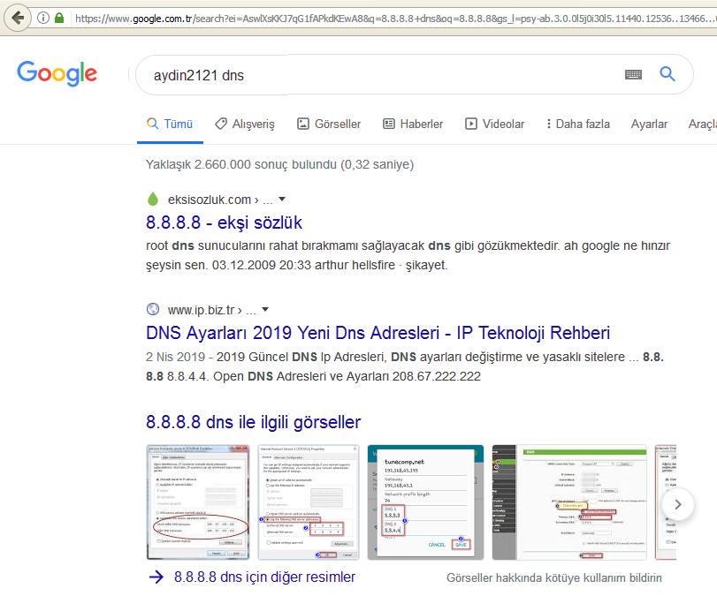Switch to the Alışveriş tab

click(x=245, y=124)
